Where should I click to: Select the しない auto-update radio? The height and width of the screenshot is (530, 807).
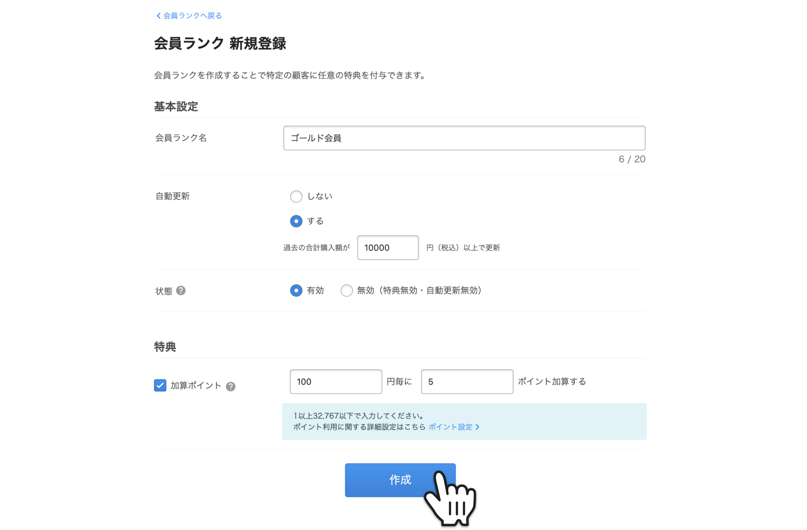(296, 196)
